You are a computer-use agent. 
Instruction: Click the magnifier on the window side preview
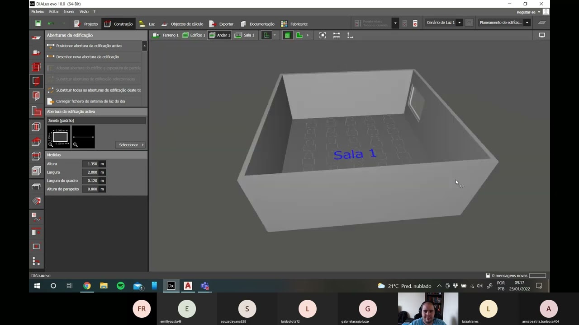point(75,144)
